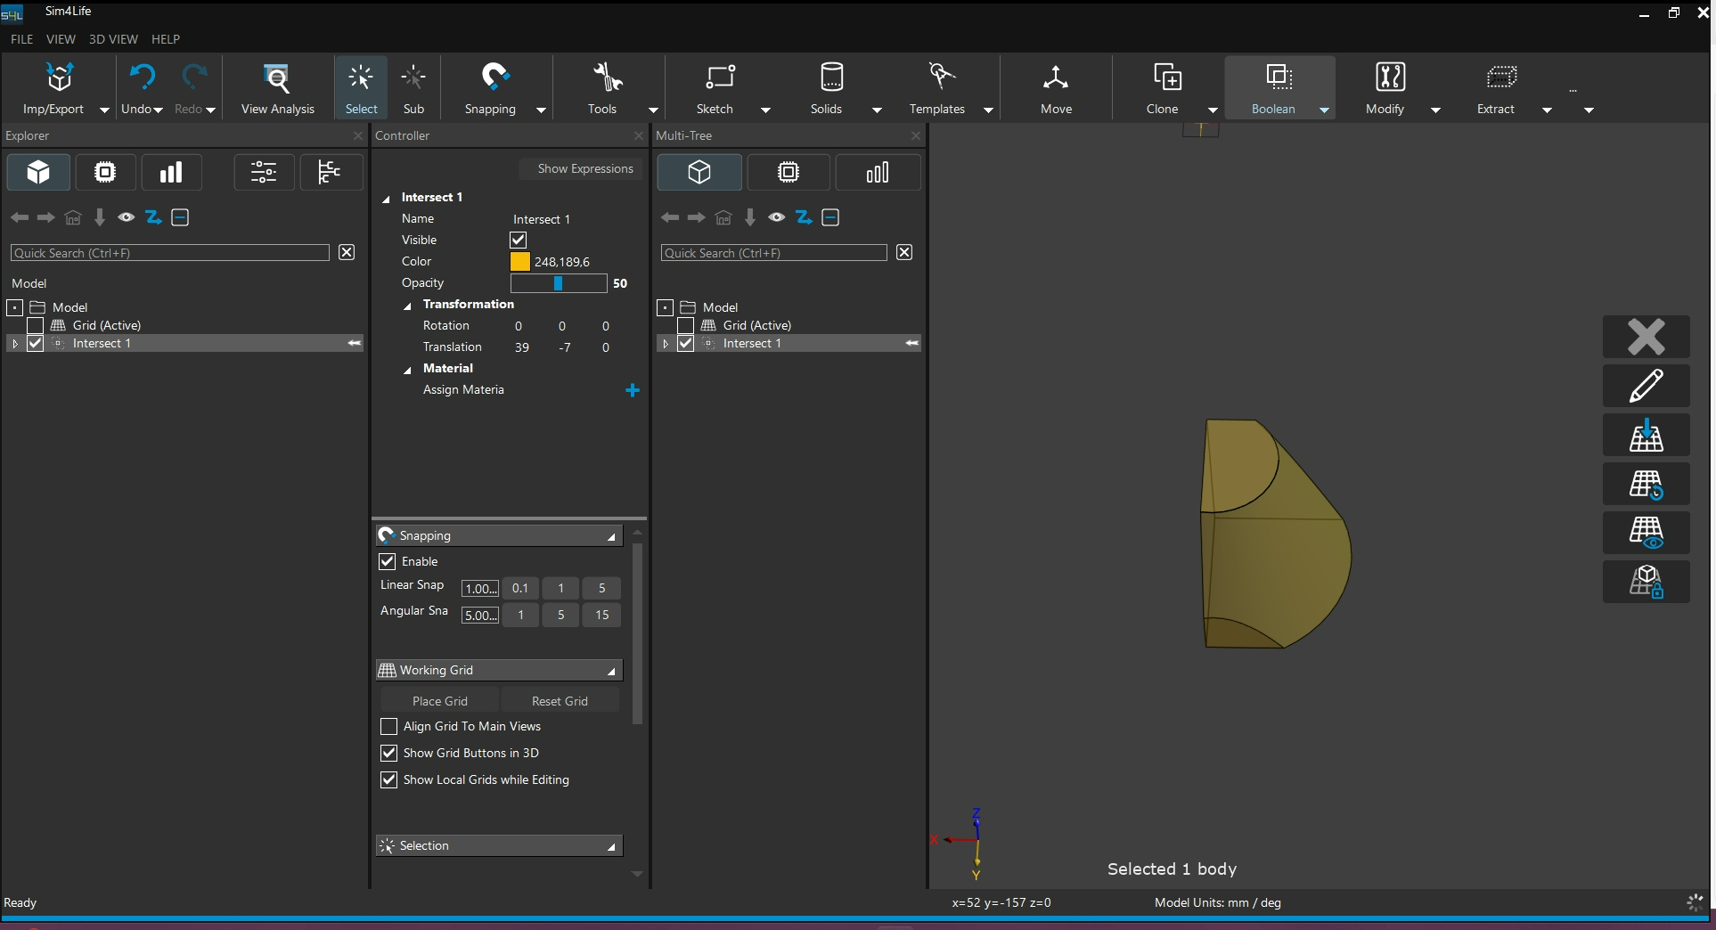1716x930 pixels.
Task: Uncheck the Visible checkbox for Intersect 1
Action: [x=518, y=240]
